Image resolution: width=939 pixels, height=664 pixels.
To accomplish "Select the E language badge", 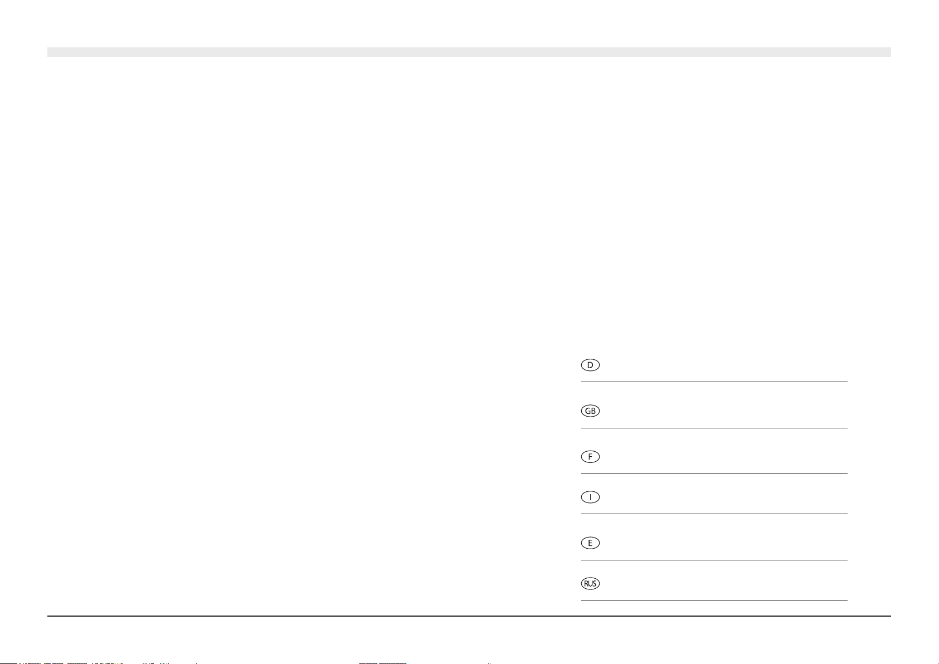I will 590,543.
